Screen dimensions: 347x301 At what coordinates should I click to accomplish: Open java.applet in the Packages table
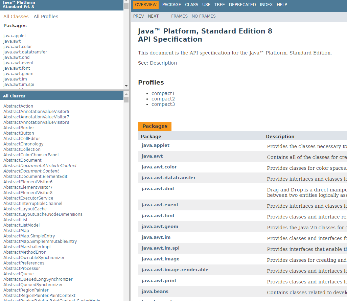pyautogui.click(x=155, y=145)
